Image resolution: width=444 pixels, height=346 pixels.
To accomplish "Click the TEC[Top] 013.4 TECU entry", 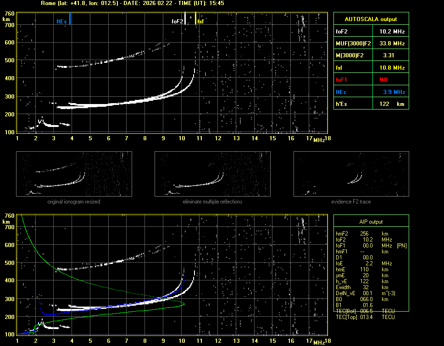I will [366, 317].
